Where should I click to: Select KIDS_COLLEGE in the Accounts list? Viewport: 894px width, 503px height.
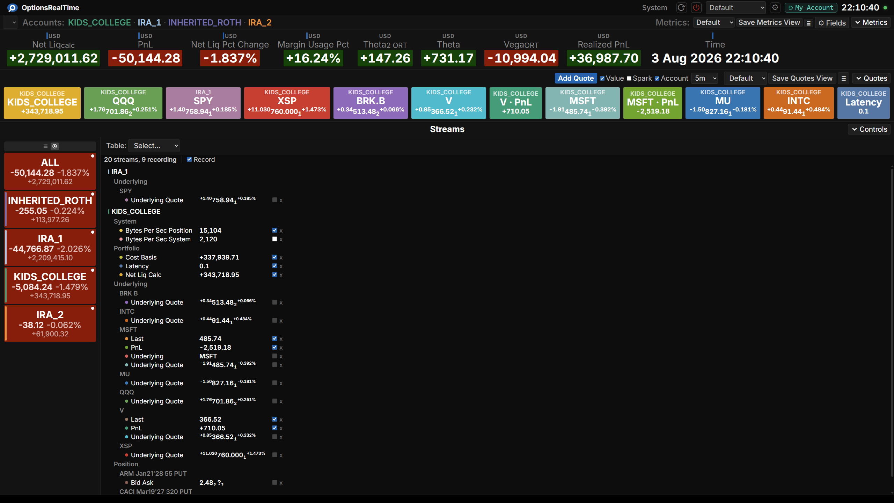tap(100, 23)
